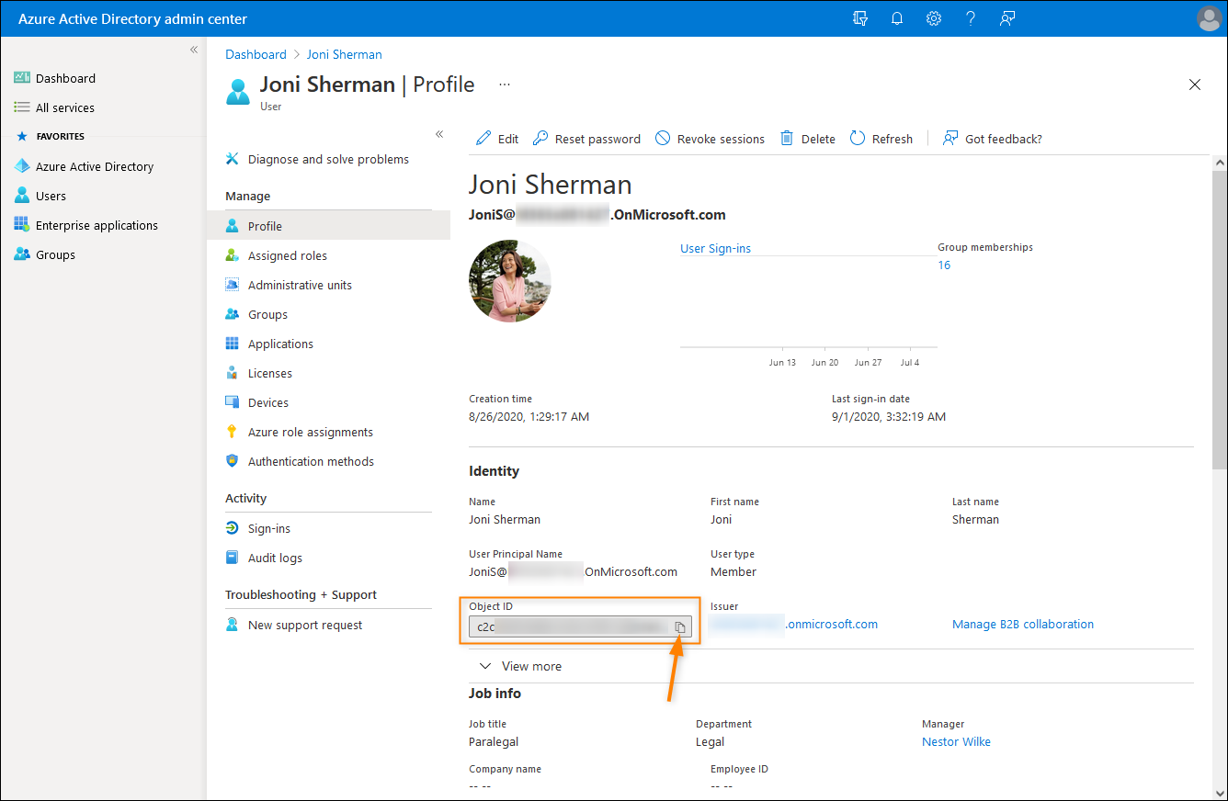Open Groups in far-left favorites
Screen dimensions: 1228x801
point(45,254)
